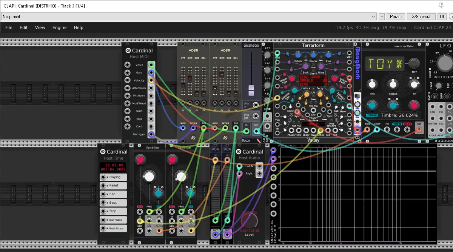Click the Octave knob on Terrorform
The height and width of the screenshot is (252, 453).
[298, 55]
